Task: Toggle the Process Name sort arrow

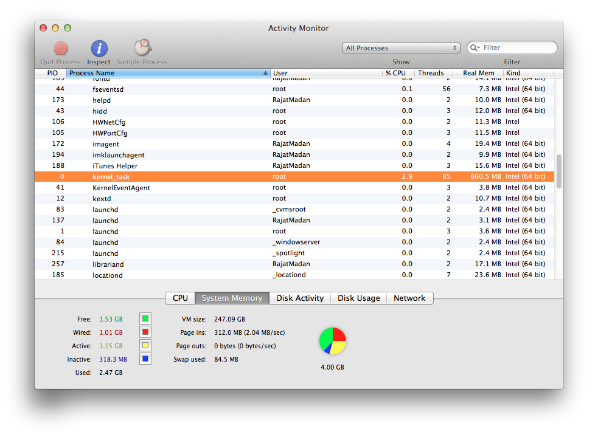Action: pyautogui.click(x=265, y=73)
